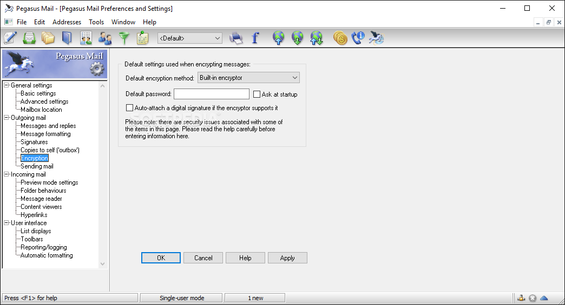Select Encryption in the settings tree
Image resolution: width=565 pixels, height=305 pixels.
[x=34, y=158]
